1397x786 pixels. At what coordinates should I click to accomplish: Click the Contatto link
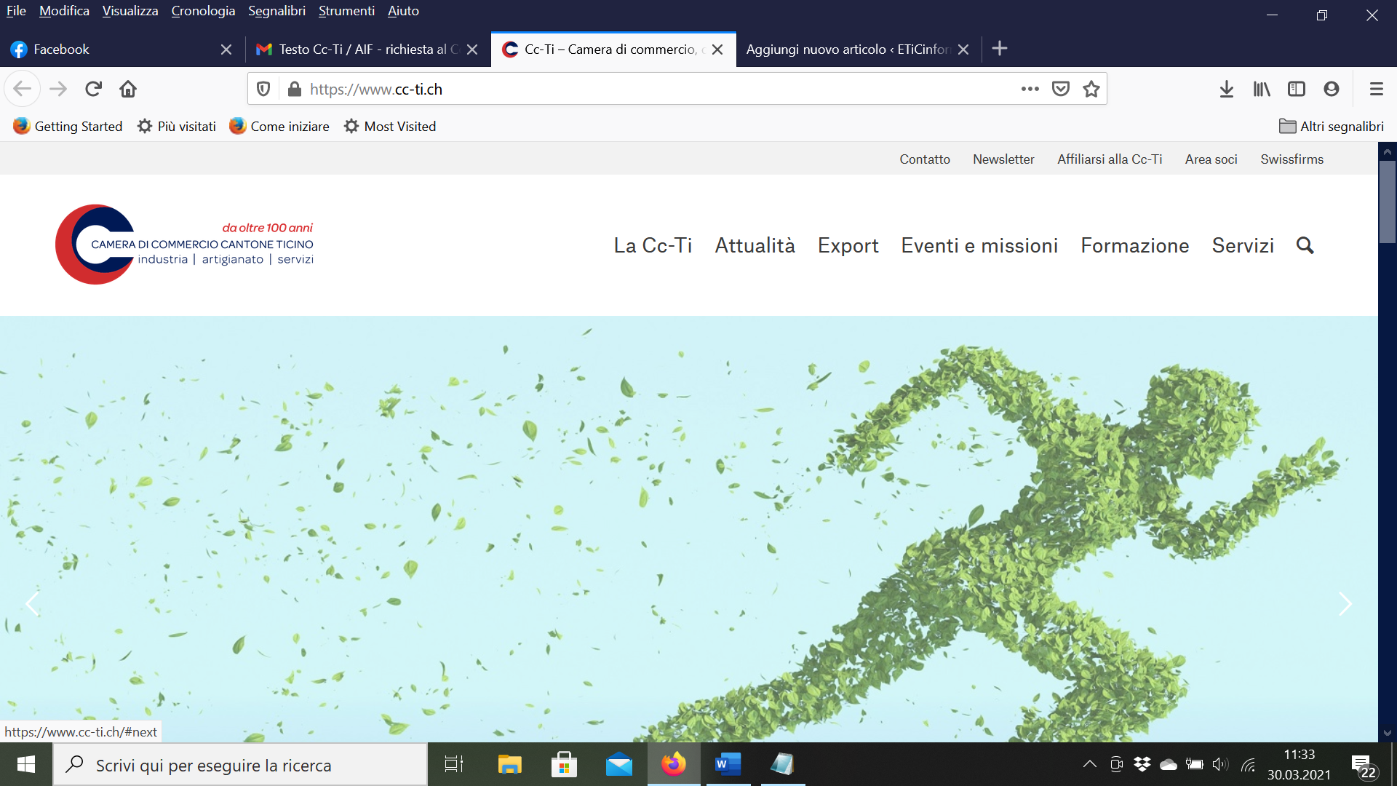925,159
